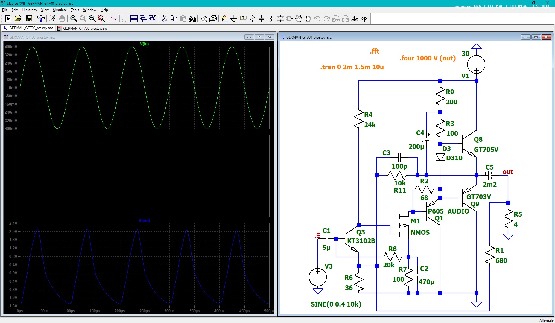Place a Diode from the toolbar
The image size is (555, 323).
(x=280, y=19)
